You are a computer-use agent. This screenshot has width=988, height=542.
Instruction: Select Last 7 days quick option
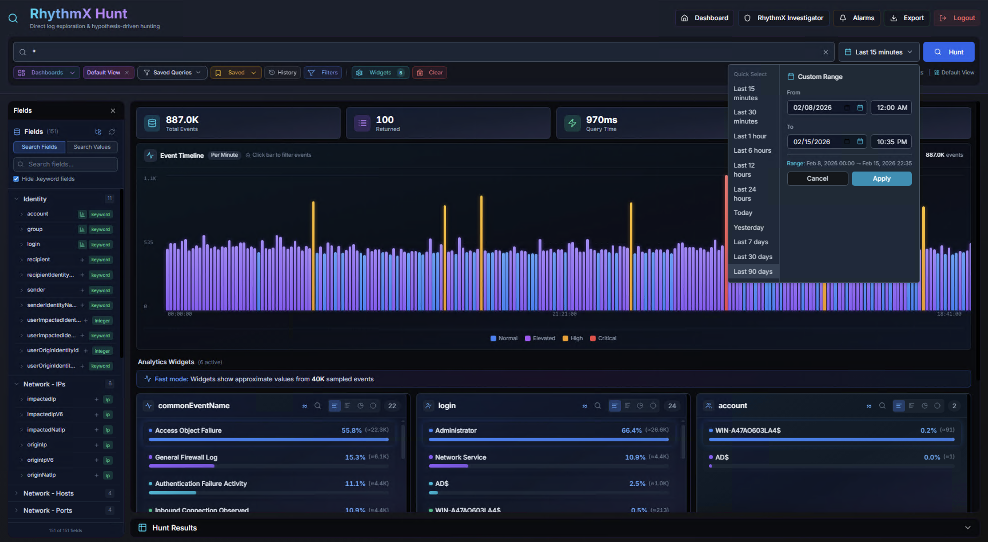[751, 242]
